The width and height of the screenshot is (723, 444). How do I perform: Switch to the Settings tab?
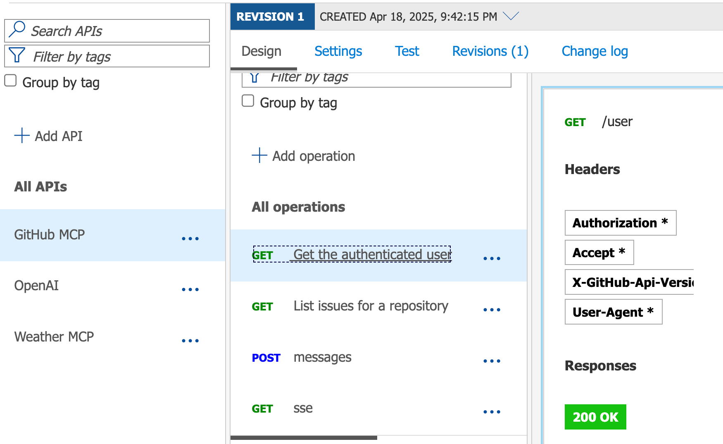tap(338, 51)
